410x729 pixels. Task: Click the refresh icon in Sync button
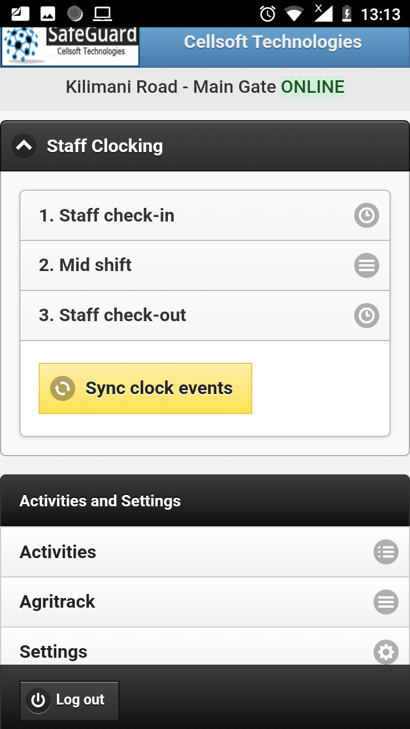63,388
